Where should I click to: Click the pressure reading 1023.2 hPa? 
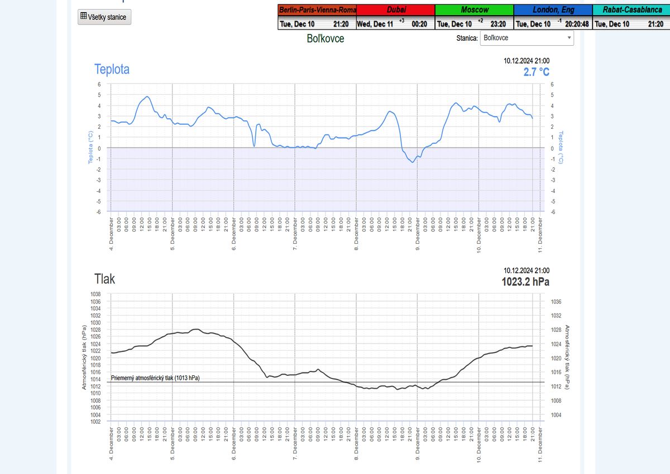click(x=525, y=282)
